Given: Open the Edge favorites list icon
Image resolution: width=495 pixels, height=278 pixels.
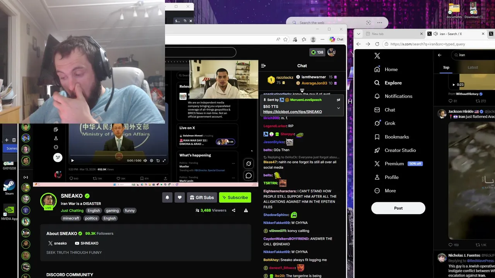Looking at the screenshot, I should click(304, 39).
